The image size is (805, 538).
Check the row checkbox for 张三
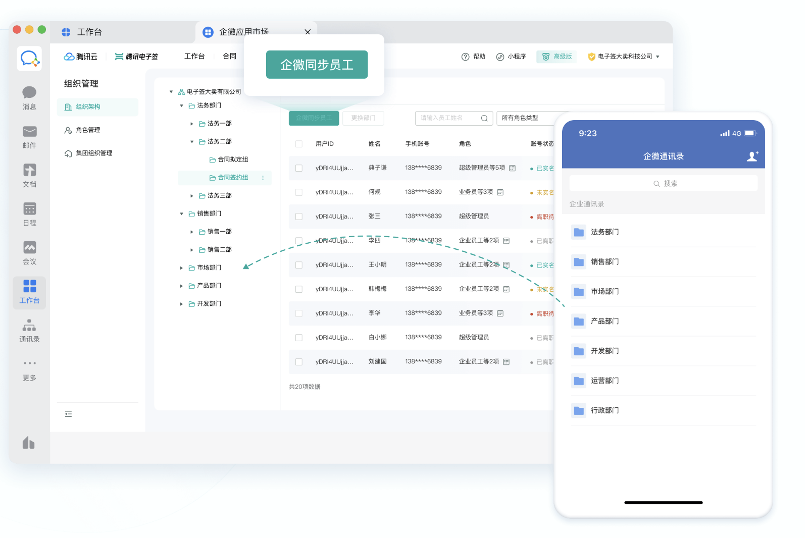pyautogui.click(x=299, y=217)
